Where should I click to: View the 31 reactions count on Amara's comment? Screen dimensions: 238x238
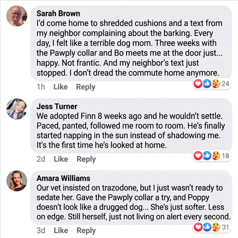tap(225, 227)
